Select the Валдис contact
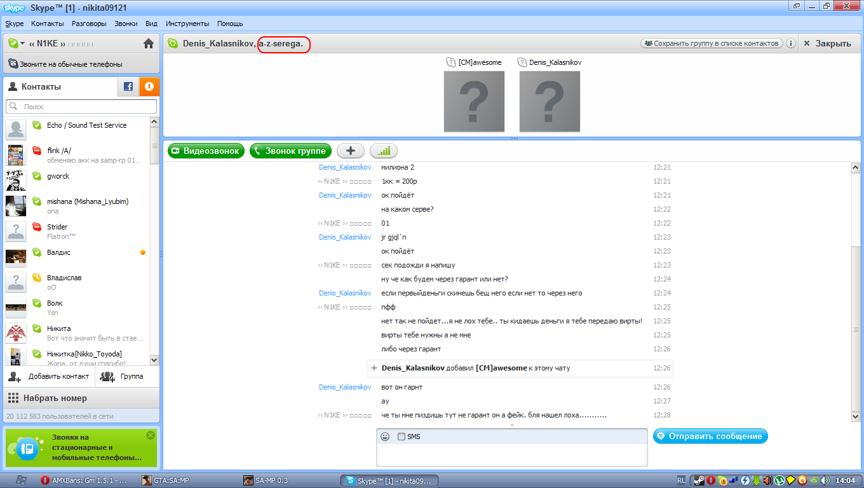 (77, 256)
